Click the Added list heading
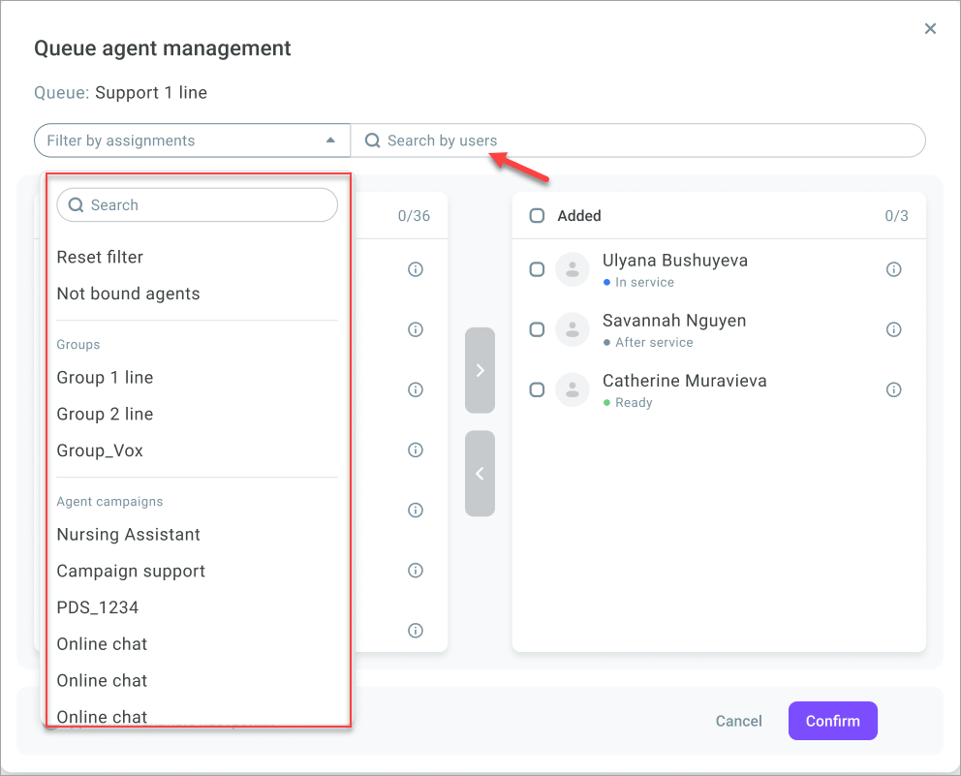The width and height of the screenshot is (961, 776). 579,216
